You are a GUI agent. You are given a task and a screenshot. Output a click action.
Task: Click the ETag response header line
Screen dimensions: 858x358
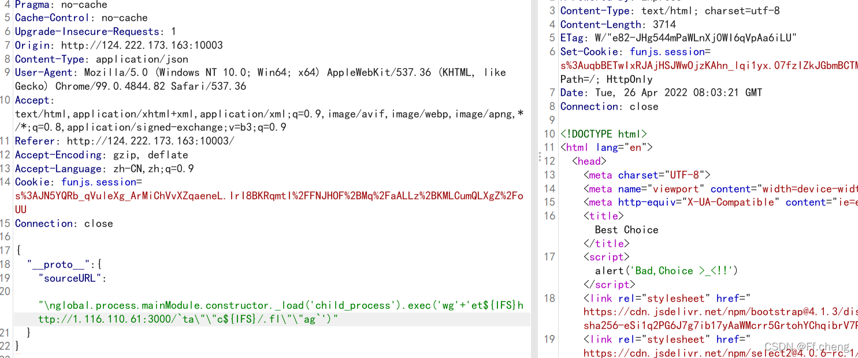[679, 38]
